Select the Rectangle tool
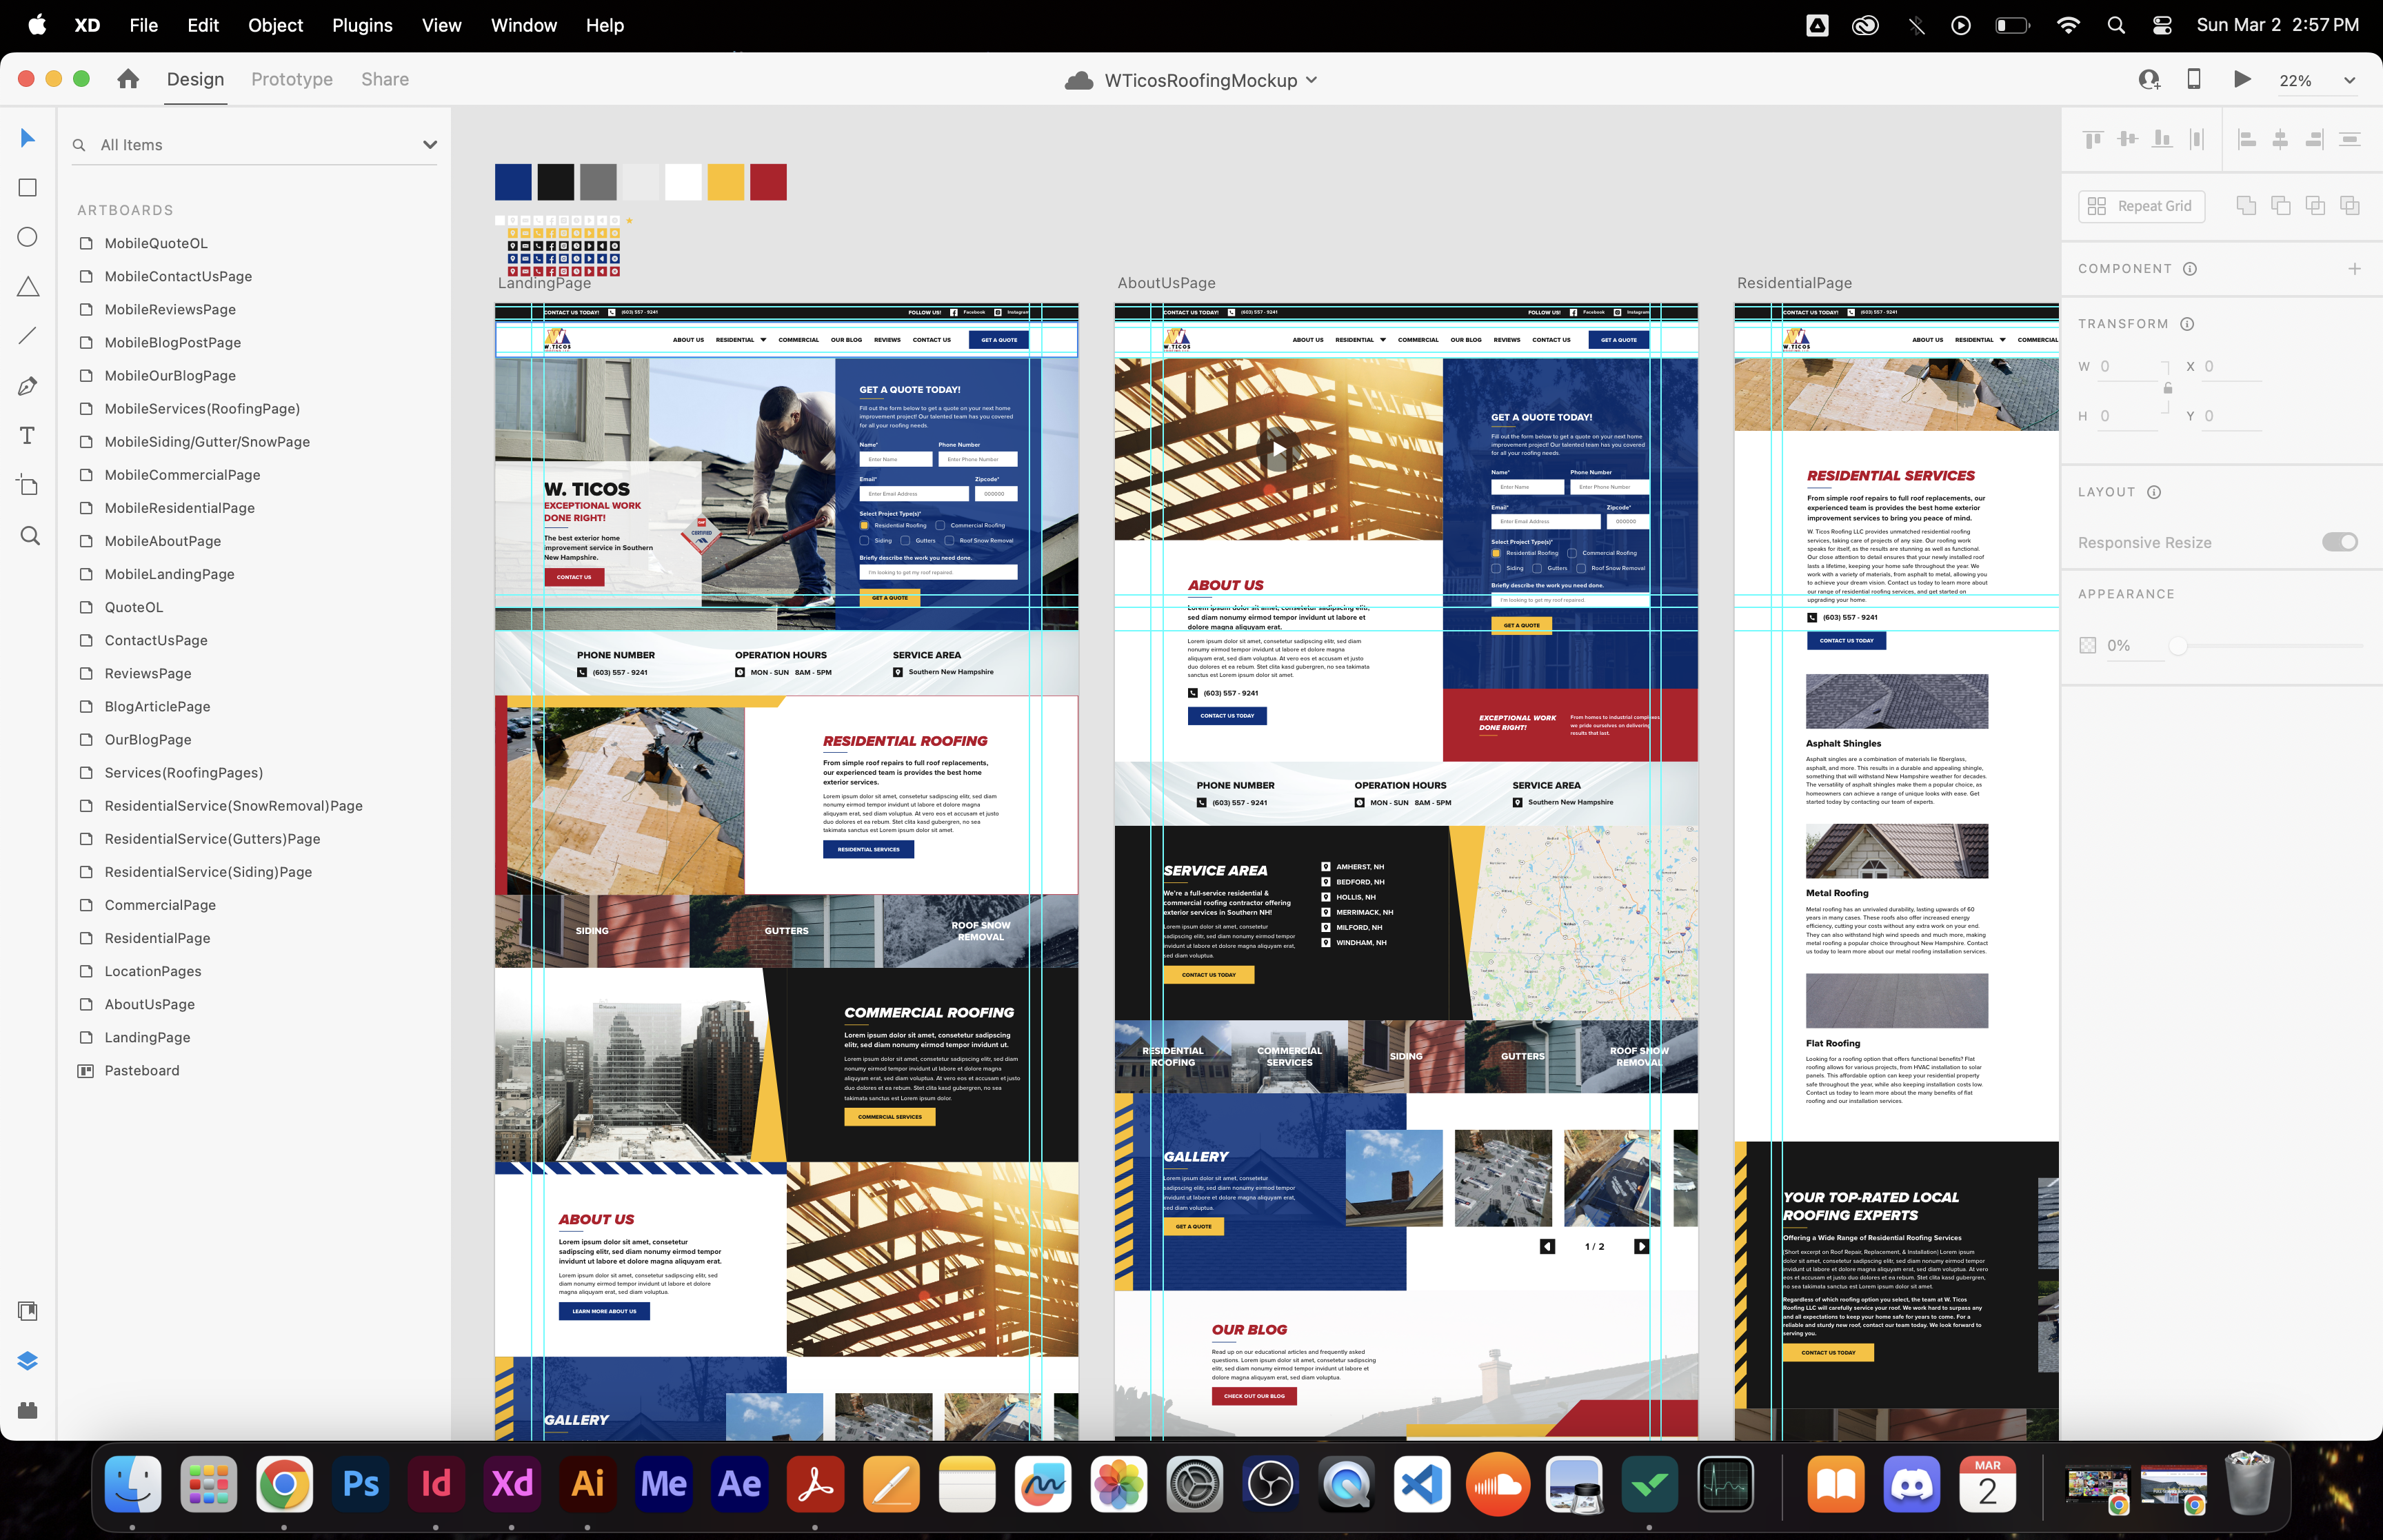 (28, 188)
